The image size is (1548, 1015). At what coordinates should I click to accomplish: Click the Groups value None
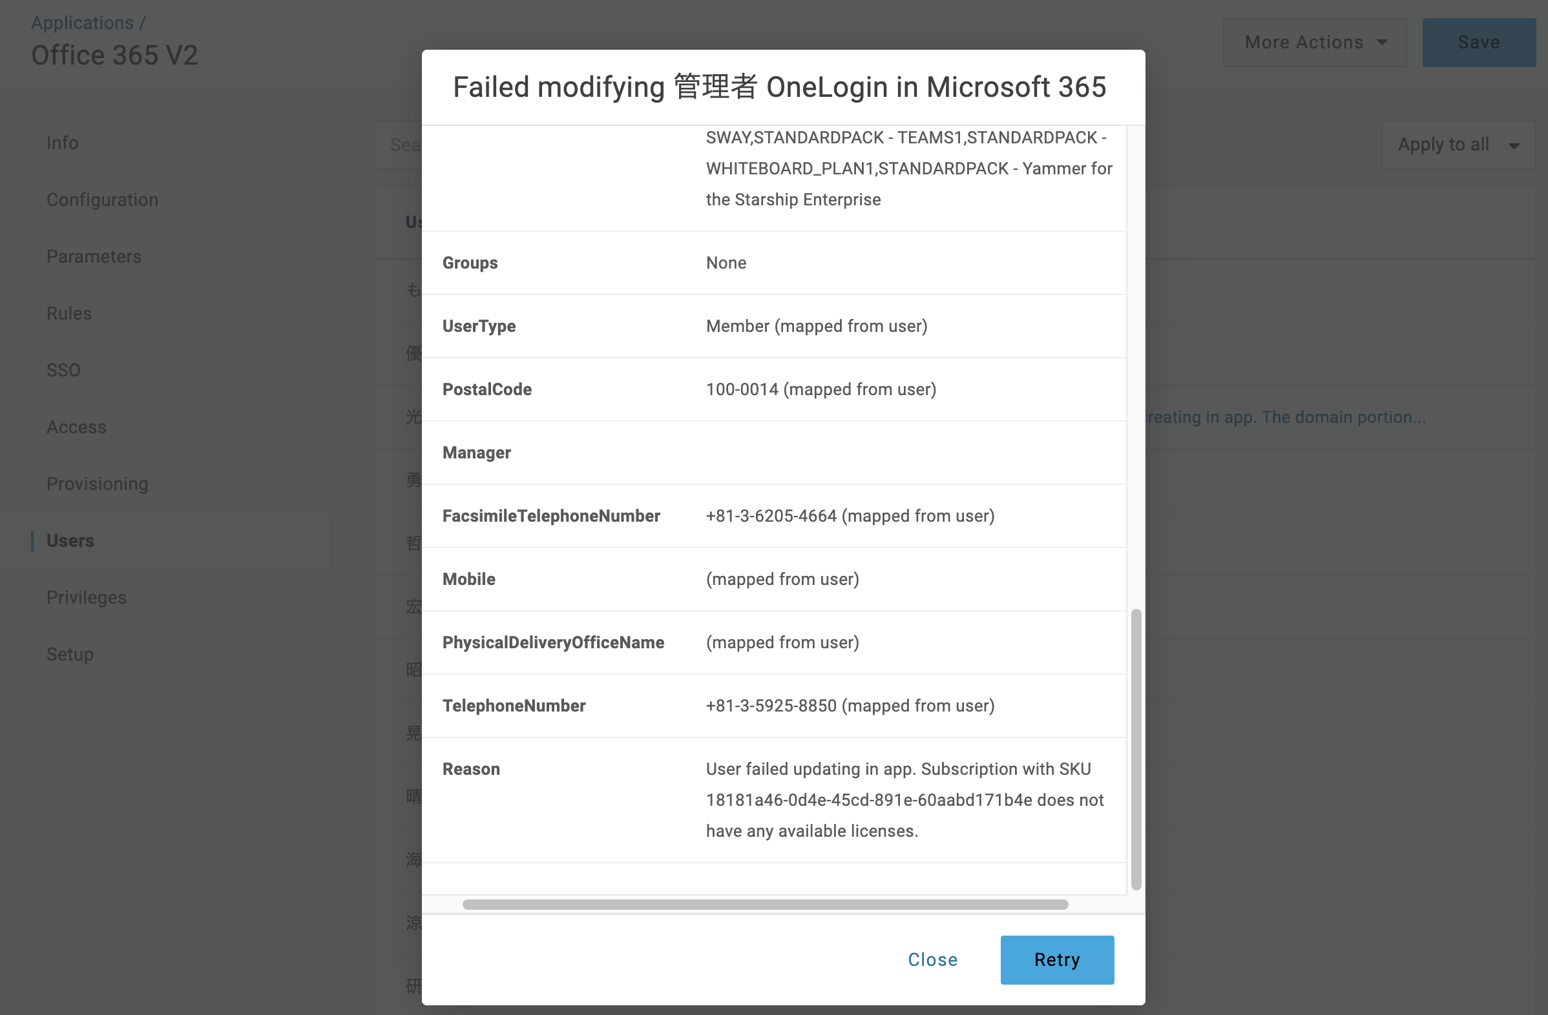(726, 263)
